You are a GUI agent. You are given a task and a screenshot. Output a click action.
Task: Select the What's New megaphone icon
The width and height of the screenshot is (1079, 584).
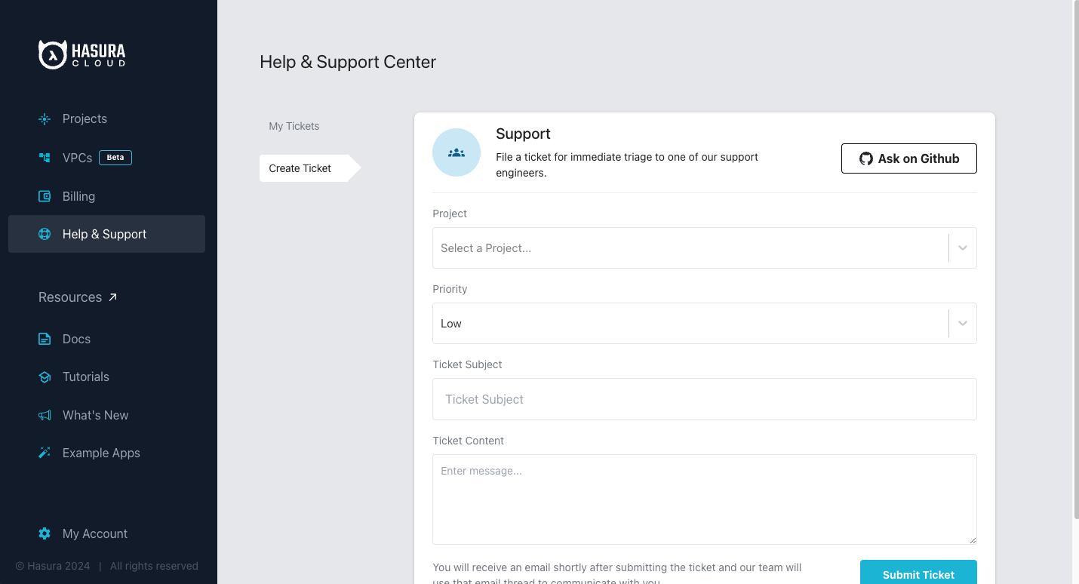pos(44,415)
